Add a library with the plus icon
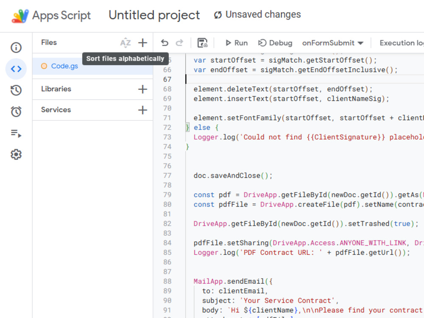 pos(142,89)
